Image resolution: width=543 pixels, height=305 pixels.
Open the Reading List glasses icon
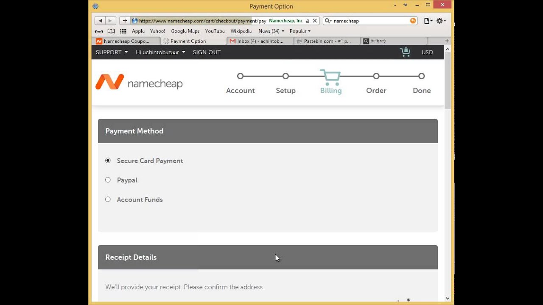pyautogui.click(x=99, y=31)
